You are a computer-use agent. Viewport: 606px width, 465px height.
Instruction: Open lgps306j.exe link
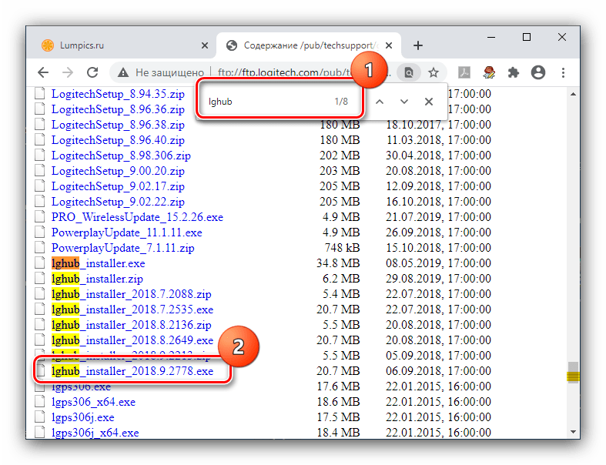[82, 418]
